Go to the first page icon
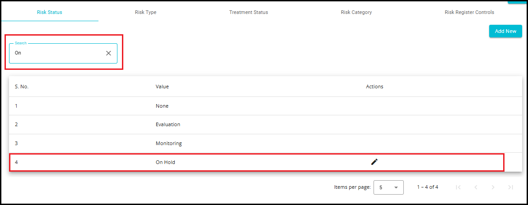Screen dimensions: 528x205 (x=458, y=187)
